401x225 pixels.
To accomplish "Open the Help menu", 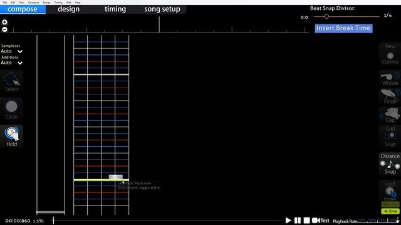I will [78, 2].
